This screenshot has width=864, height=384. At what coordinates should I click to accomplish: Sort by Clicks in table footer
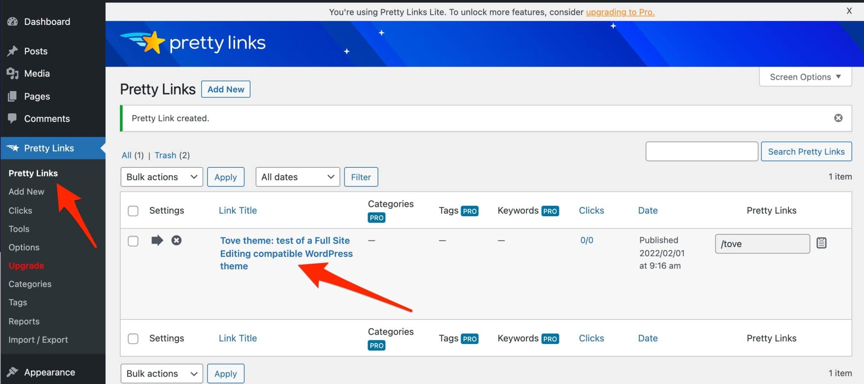point(591,338)
